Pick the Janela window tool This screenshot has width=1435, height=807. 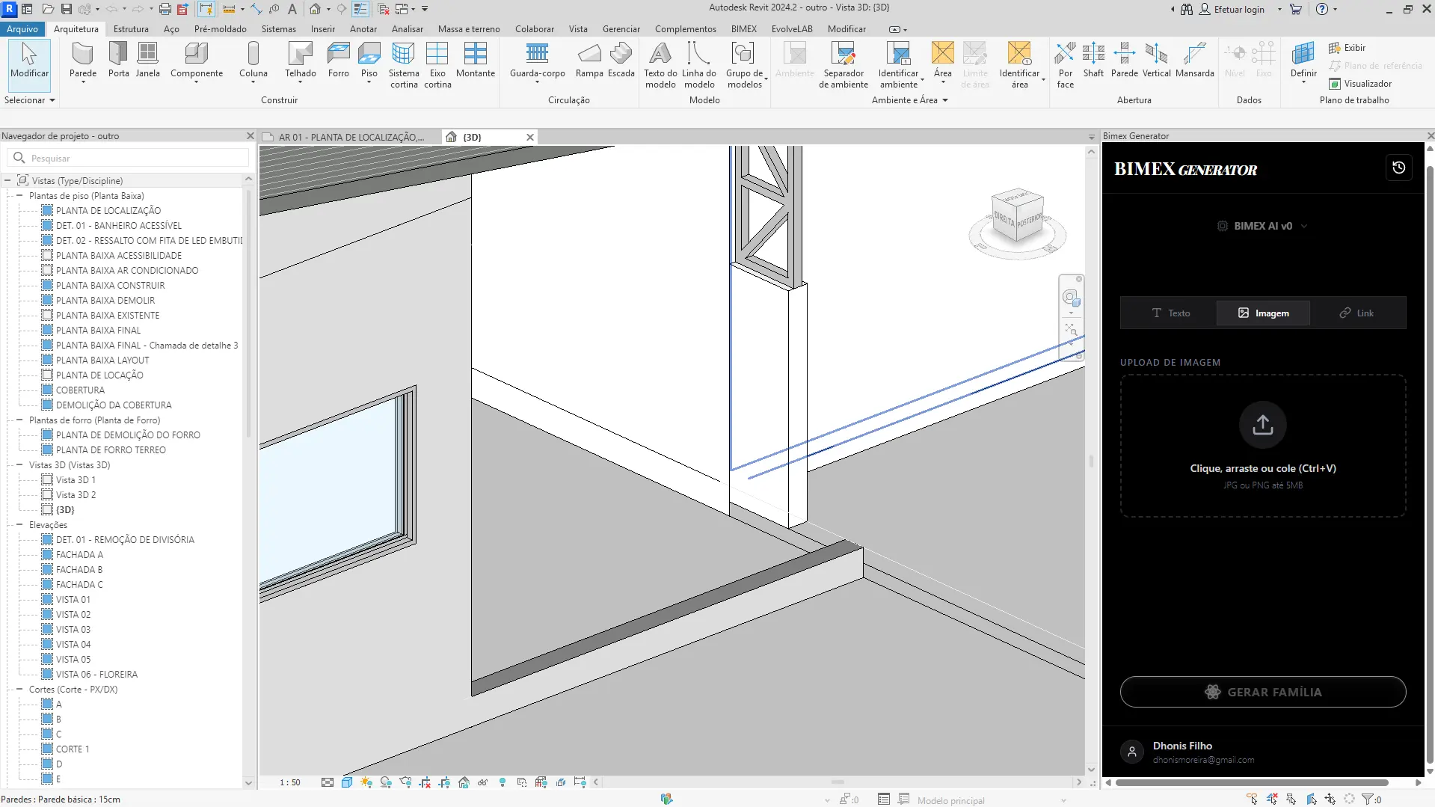(x=147, y=60)
